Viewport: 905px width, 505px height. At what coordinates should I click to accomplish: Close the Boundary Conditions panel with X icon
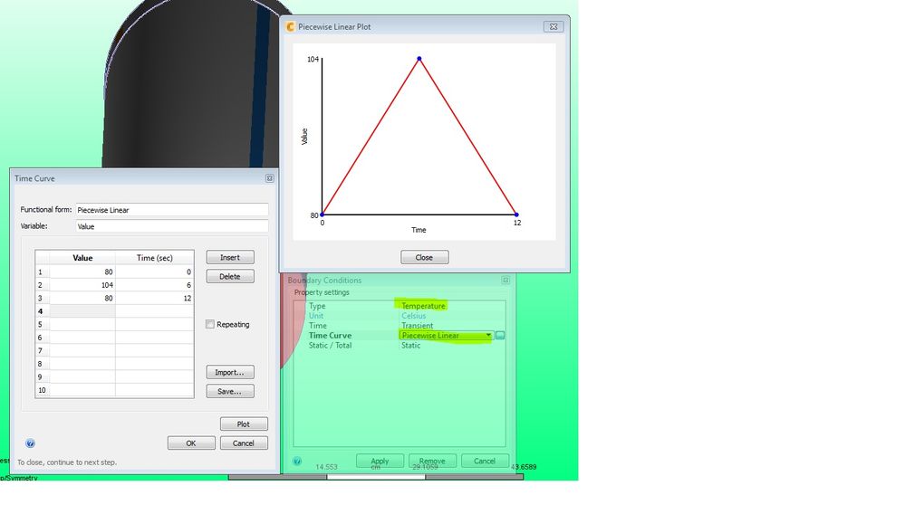pyautogui.click(x=505, y=281)
